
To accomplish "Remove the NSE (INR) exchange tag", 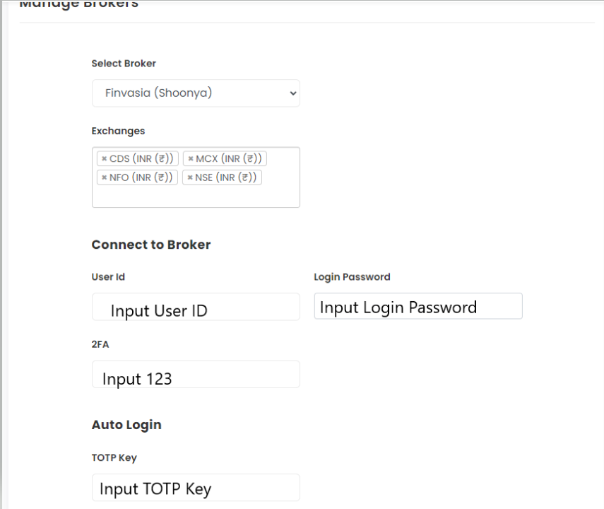I will 190,177.
